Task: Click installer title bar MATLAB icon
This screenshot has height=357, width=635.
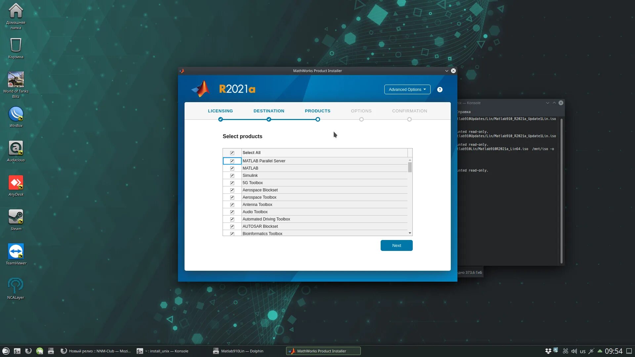Action: click(182, 71)
